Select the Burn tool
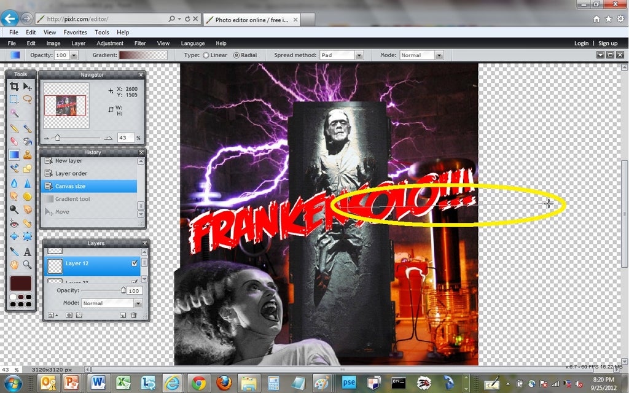629x393 pixels. click(27, 209)
